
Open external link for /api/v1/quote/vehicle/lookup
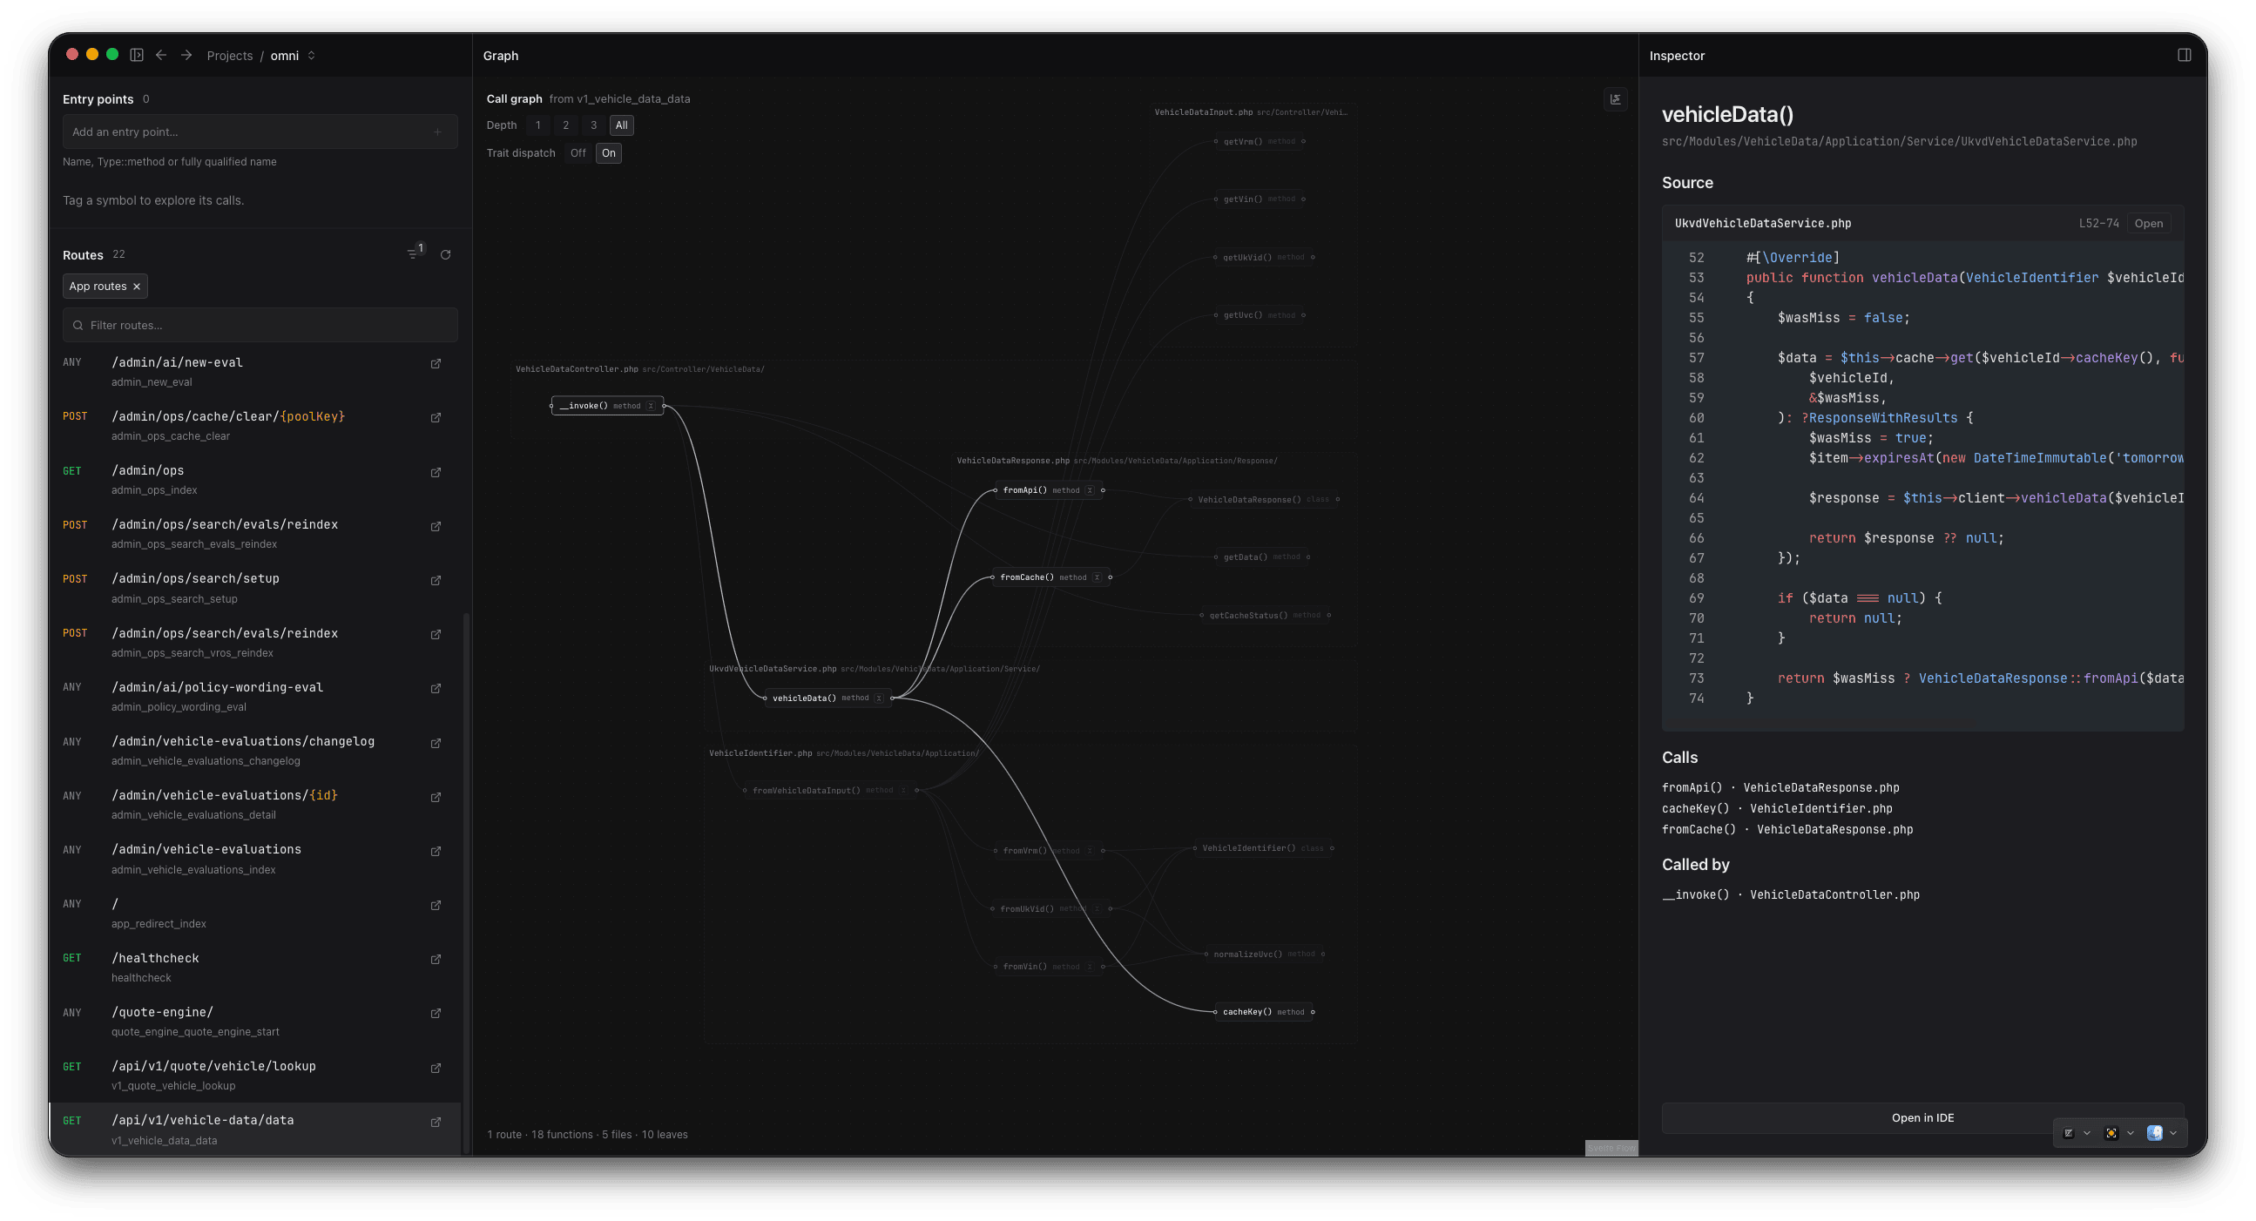click(436, 1068)
